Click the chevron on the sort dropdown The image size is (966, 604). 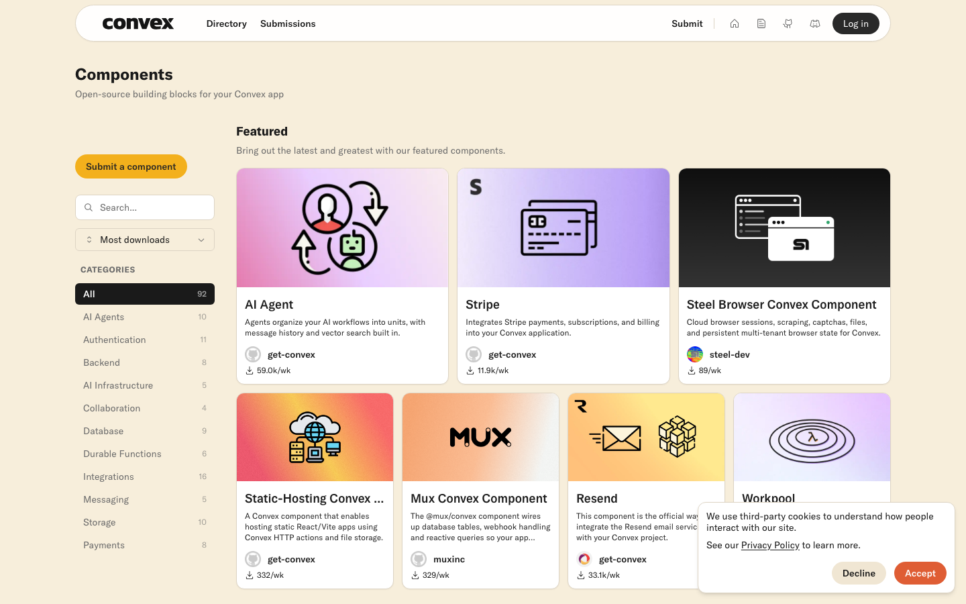tap(201, 240)
